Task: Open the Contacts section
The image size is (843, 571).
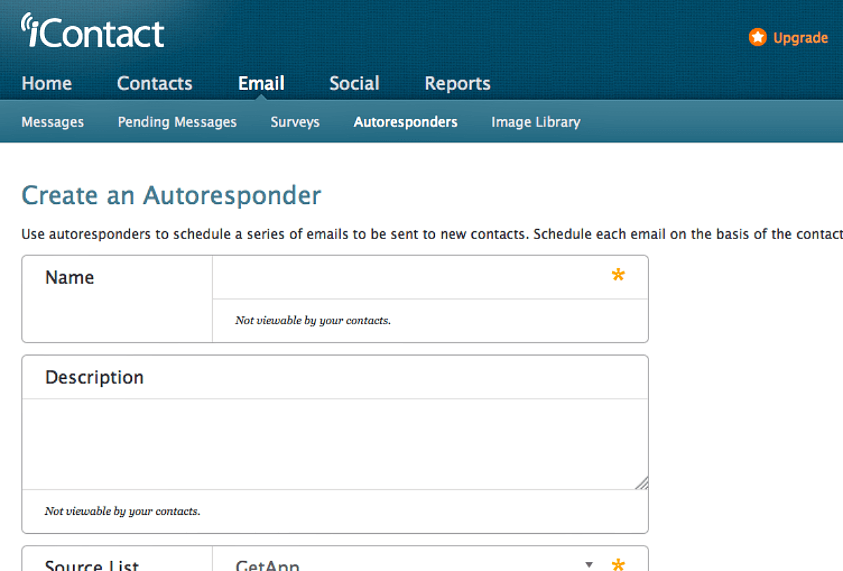Action: tap(154, 83)
